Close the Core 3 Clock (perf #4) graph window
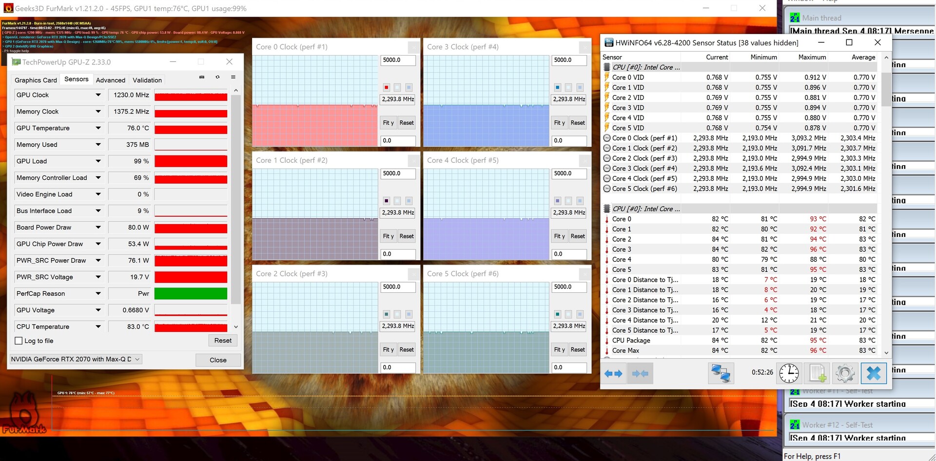 [585, 47]
